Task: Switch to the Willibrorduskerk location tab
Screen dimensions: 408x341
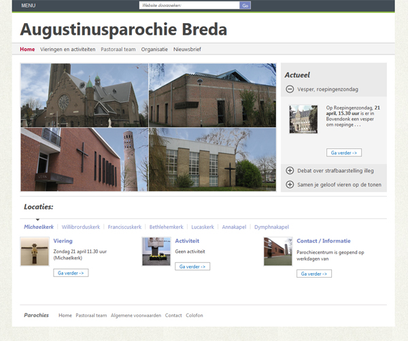Action: [80, 227]
